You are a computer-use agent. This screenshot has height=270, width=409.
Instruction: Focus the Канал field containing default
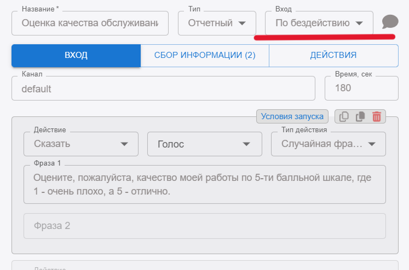point(163,89)
